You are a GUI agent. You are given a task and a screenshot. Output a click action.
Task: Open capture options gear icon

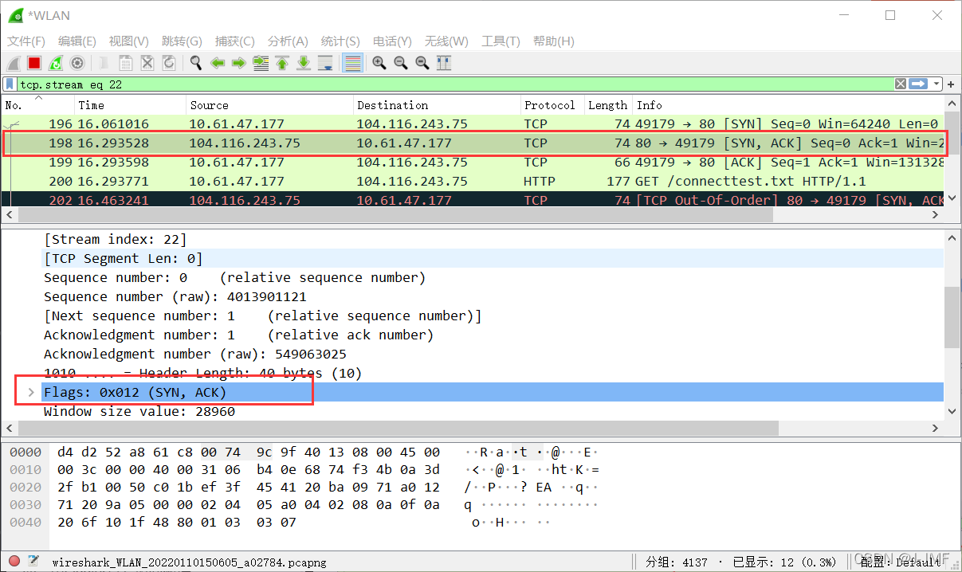[77, 63]
